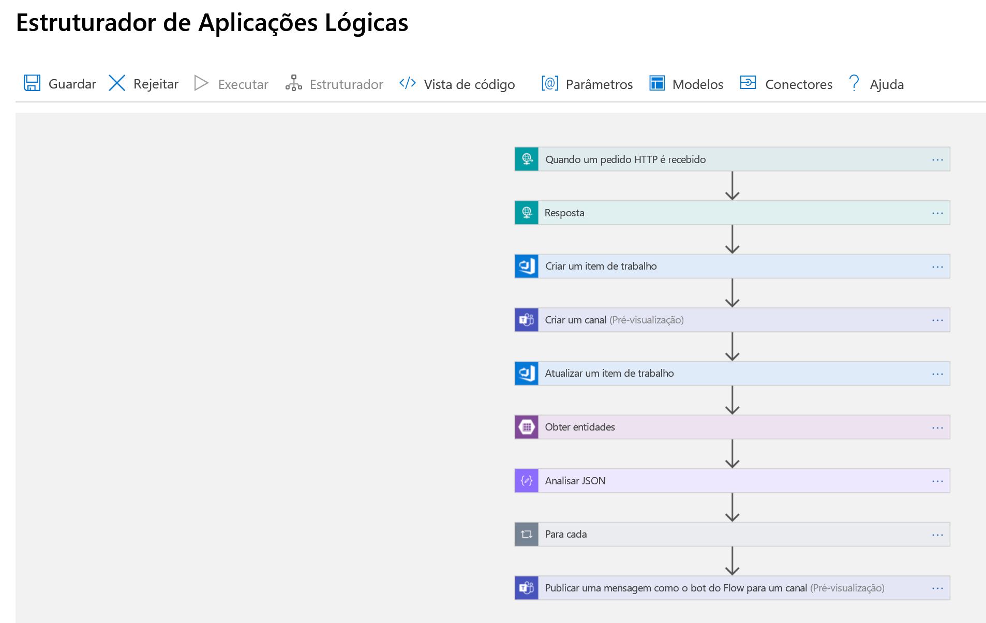Click the Obter entidades table storage icon
The width and height of the screenshot is (986, 623).
(x=527, y=427)
